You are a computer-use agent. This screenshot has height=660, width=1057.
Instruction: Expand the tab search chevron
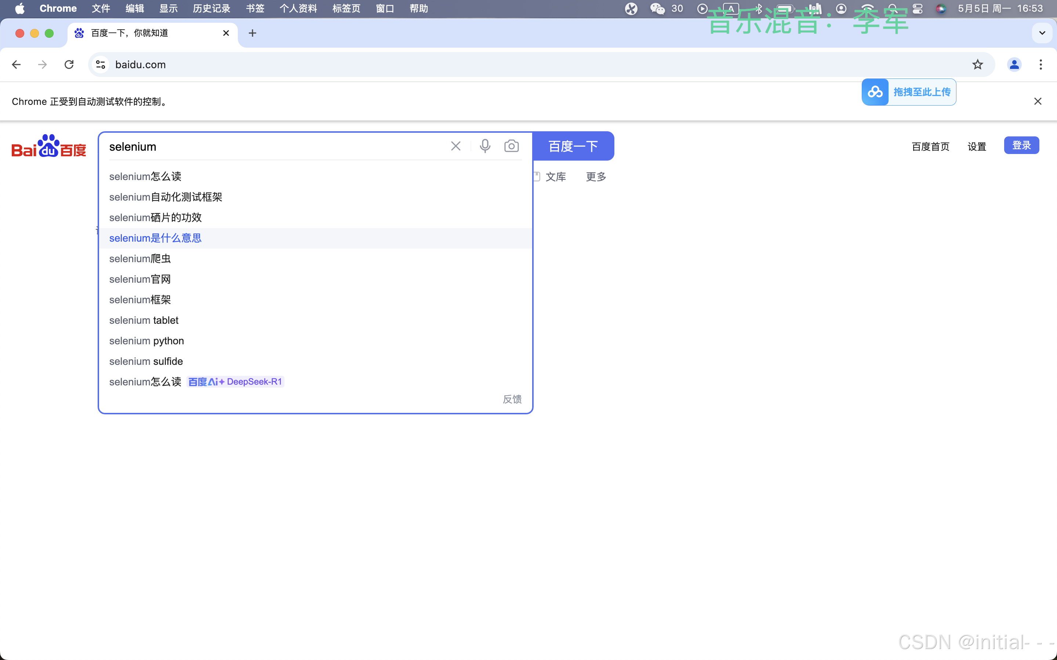[x=1042, y=33]
